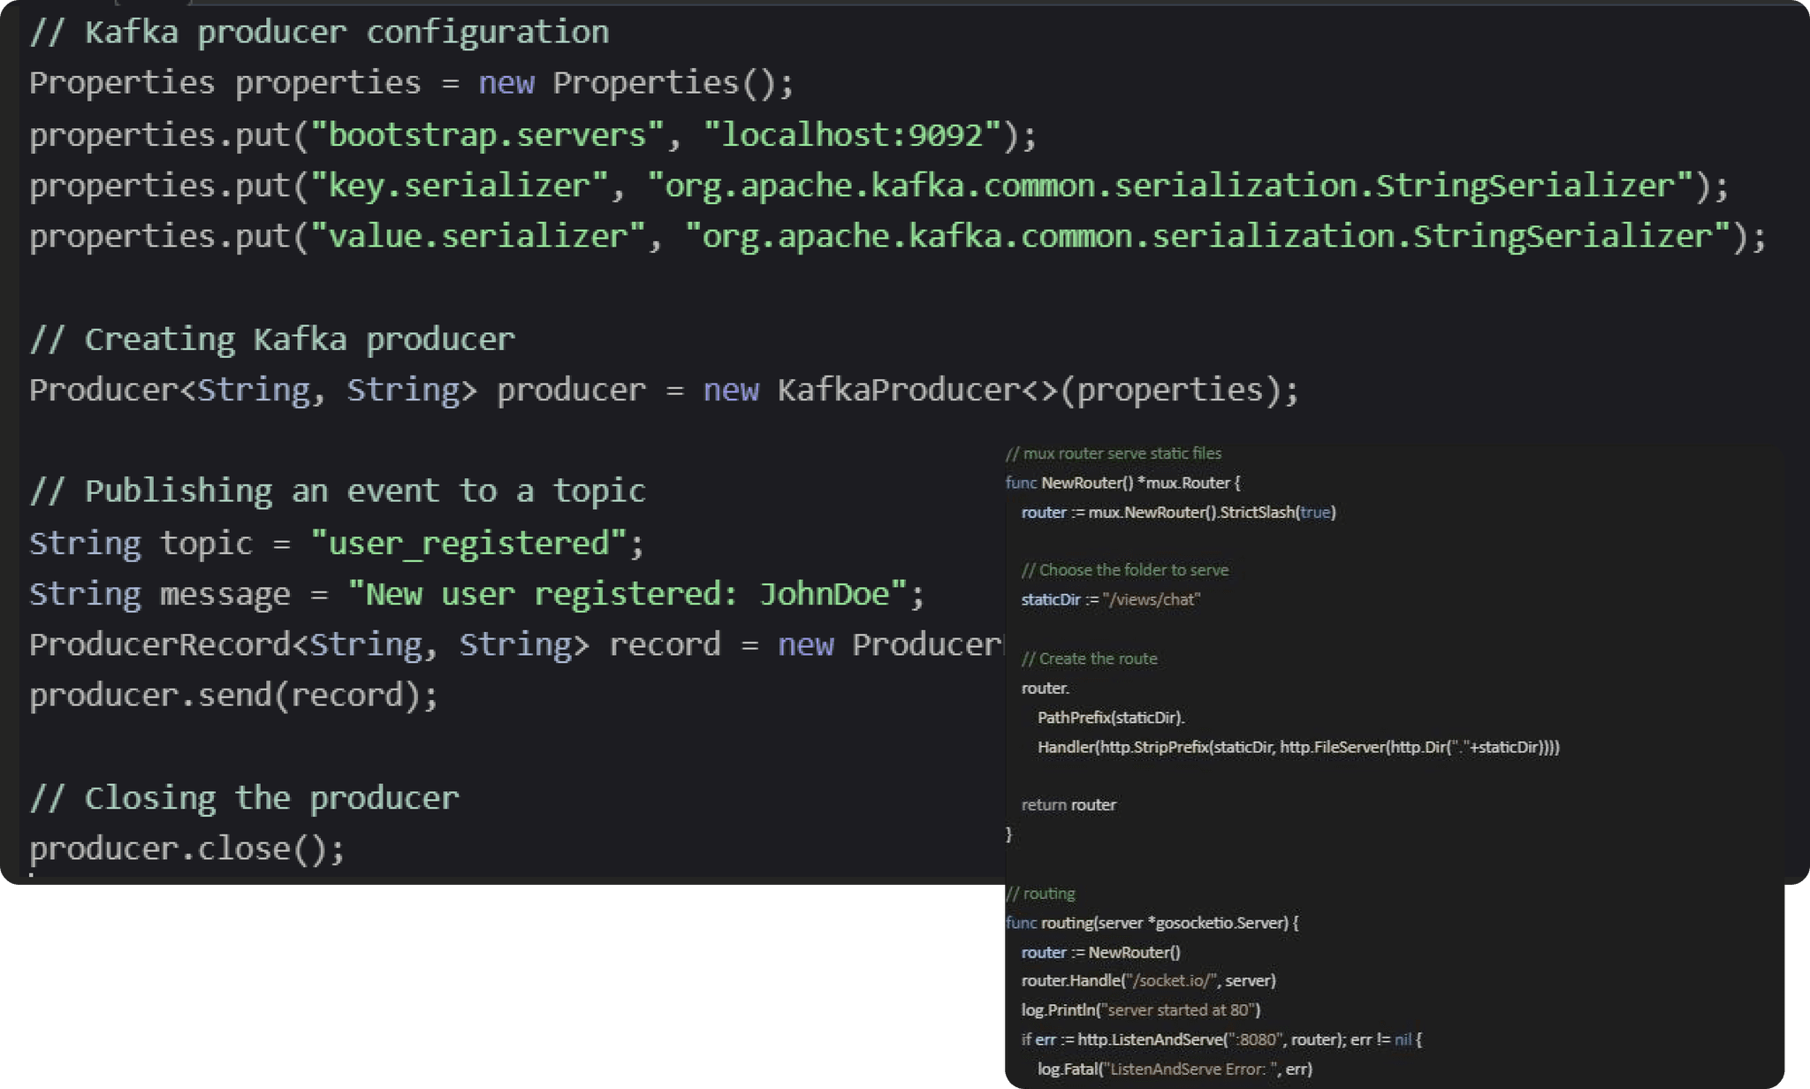Screen dimensions: 1810x1089
Task: Click the "/views/chat" staticDir string
Action: tap(1151, 599)
